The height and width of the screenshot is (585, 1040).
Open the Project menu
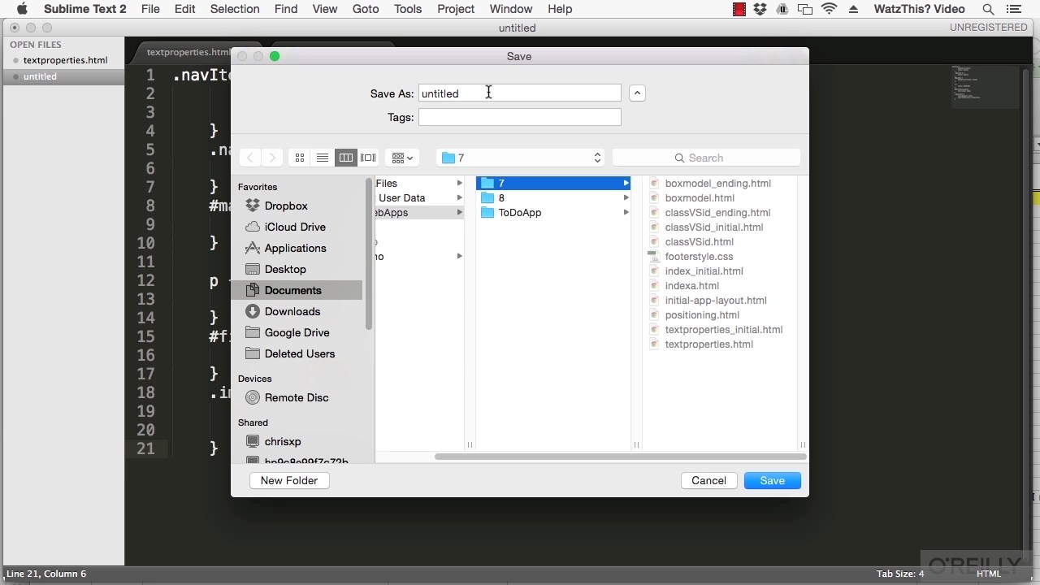(x=456, y=9)
